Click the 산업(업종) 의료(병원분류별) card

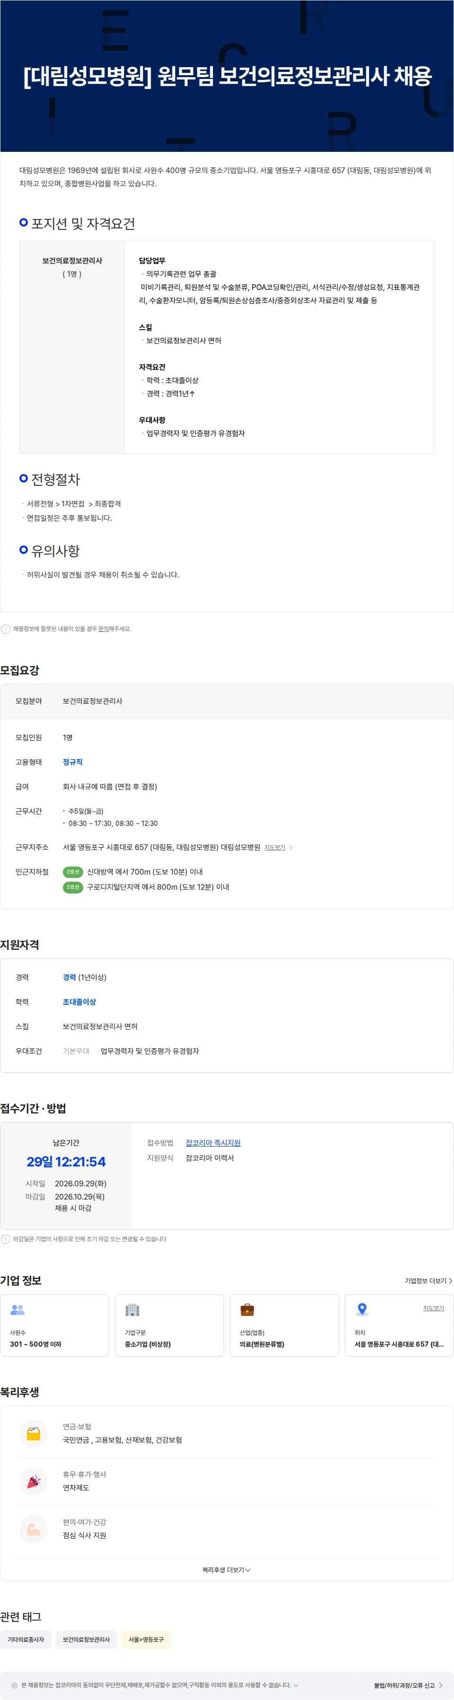tap(284, 1325)
